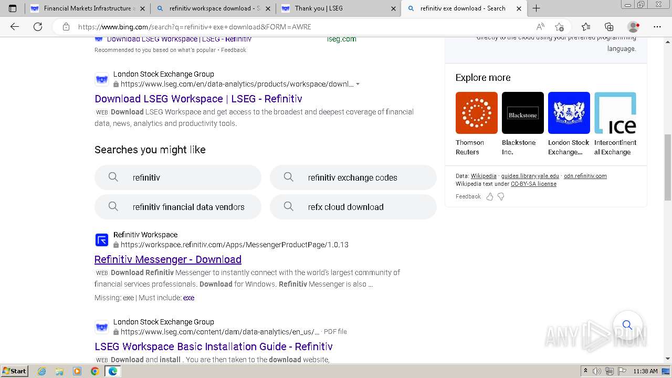The height and width of the screenshot is (378, 672).
Task: View site information lock icon in address bar
Action: click(66, 27)
